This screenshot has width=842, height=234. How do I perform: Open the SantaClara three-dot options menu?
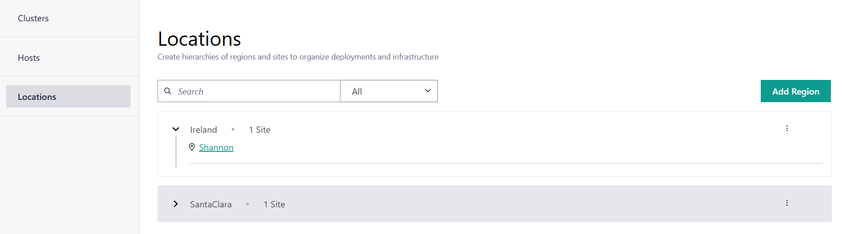[x=787, y=203]
